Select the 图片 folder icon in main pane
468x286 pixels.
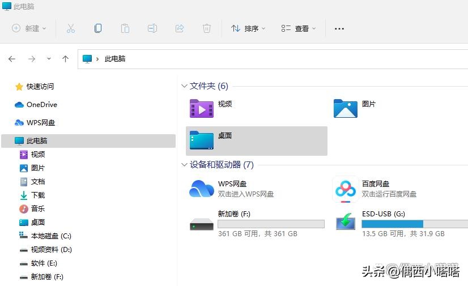click(345, 109)
